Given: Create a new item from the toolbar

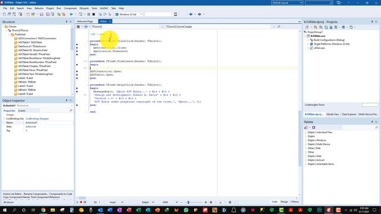Looking at the screenshot, I should (x=4, y=14).
